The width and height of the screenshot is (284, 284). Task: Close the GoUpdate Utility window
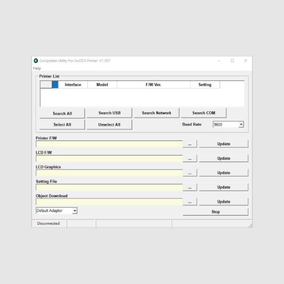point(246,61)
